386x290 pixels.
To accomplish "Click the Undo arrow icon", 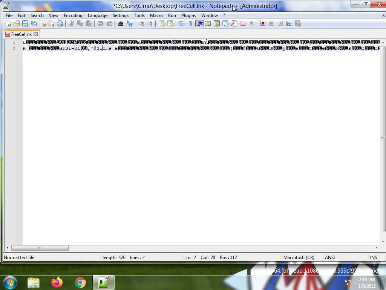I will [x=100, y=24].
